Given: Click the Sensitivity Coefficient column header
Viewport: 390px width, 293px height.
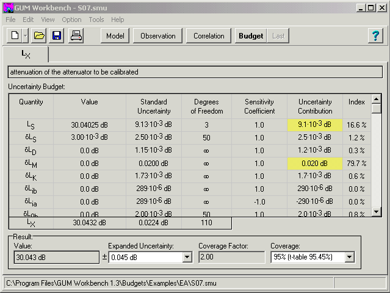Looking at the screenshot, I should pyautogui.click(x=259, y=106).
